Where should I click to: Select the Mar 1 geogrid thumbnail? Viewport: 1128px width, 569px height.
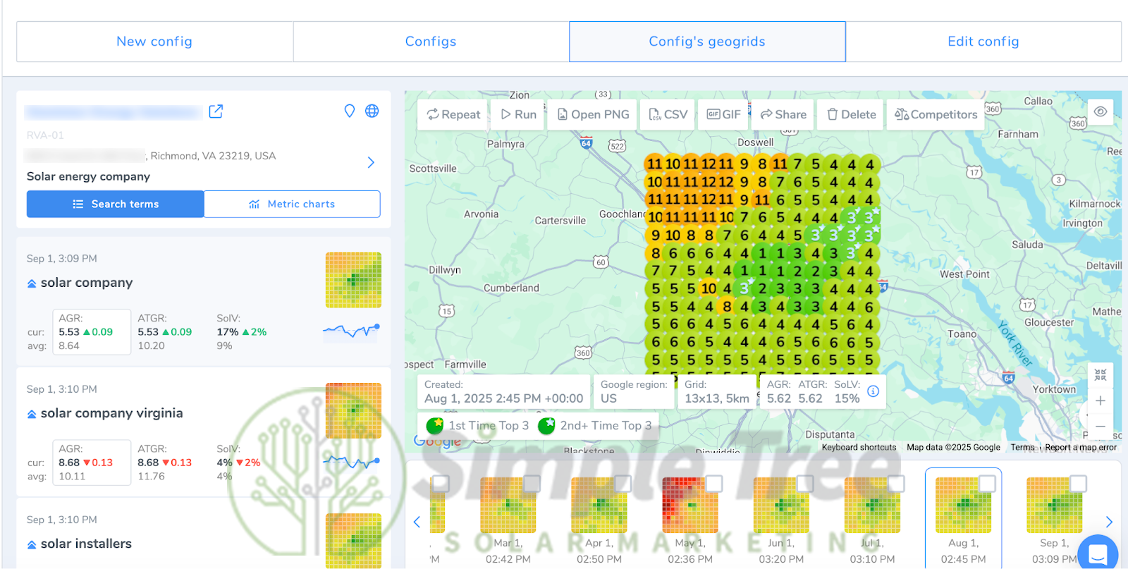point(508,505)
